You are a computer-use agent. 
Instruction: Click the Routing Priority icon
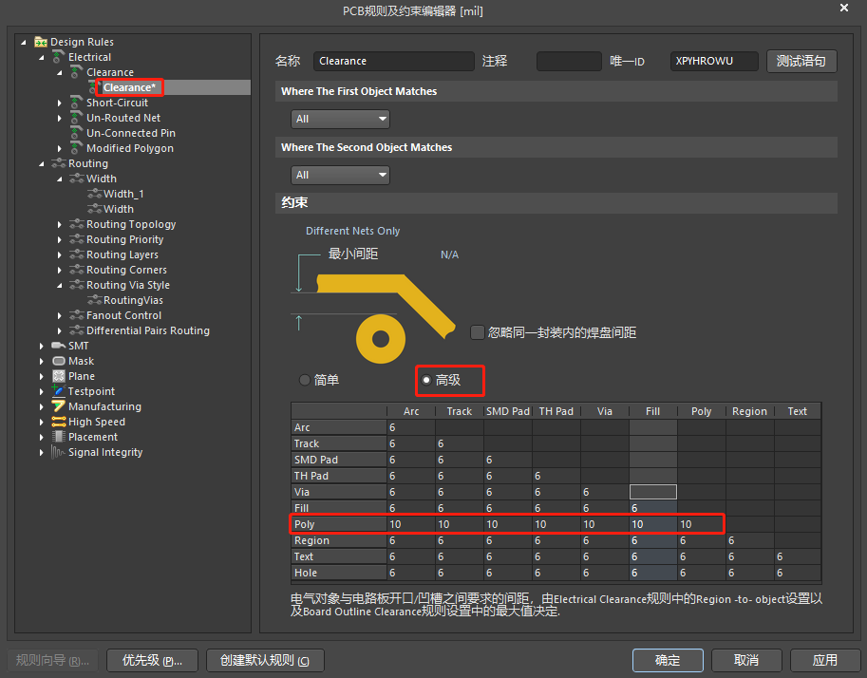(x=76, y=239)
